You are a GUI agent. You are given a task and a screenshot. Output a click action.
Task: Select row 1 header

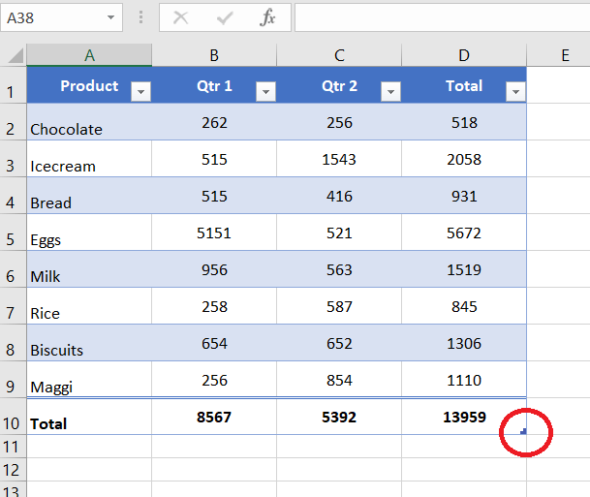pos(14,85)
